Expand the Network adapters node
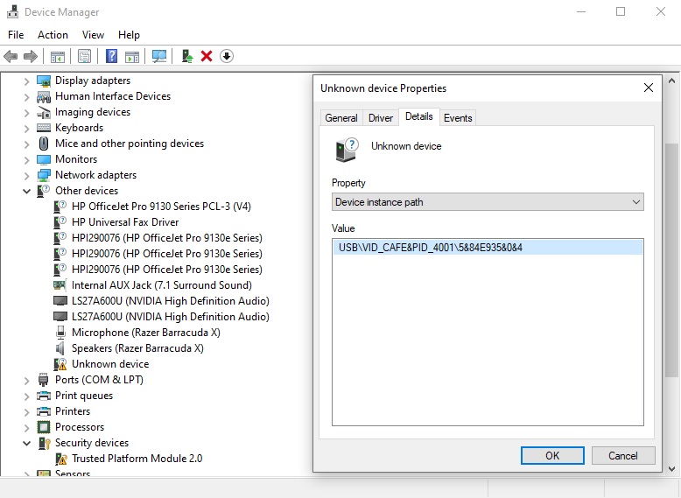This screenshot has width=681, height=498. tap(26, 176)
